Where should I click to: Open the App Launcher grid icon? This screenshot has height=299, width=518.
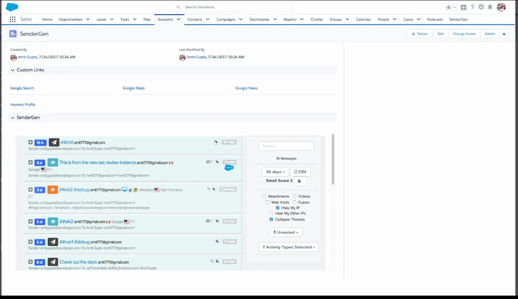[x=12, y=19]
